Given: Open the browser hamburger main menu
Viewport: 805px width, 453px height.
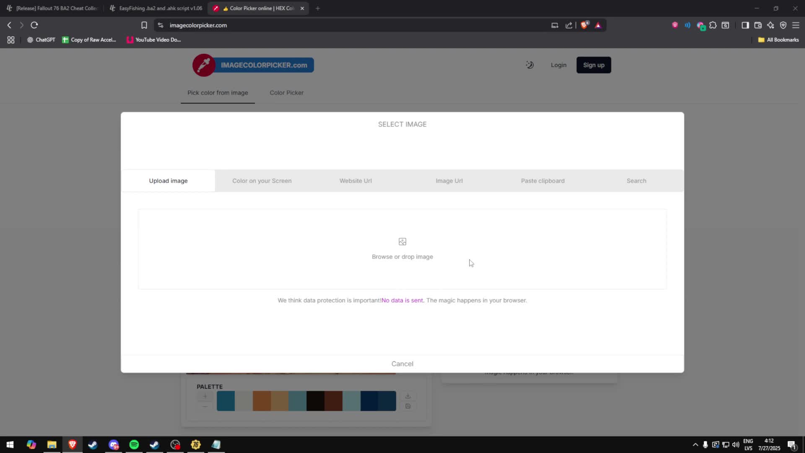Looking at the screenshot, I should tap(795, 25).
